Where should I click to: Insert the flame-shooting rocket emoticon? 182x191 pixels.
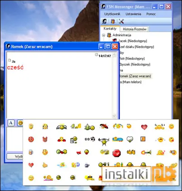(146, 152)
